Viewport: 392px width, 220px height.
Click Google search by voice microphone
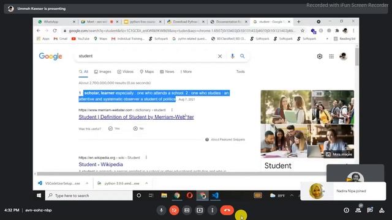point(233,56)
